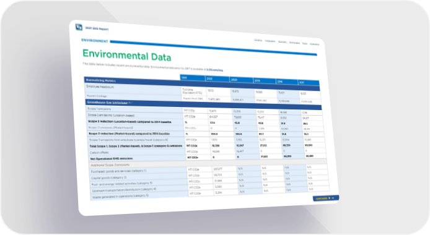Image resolution: width=430 pixels, height=235 pixels.
Task: Click the Net Operational GHG emissions row label
Action: (112, 158)
